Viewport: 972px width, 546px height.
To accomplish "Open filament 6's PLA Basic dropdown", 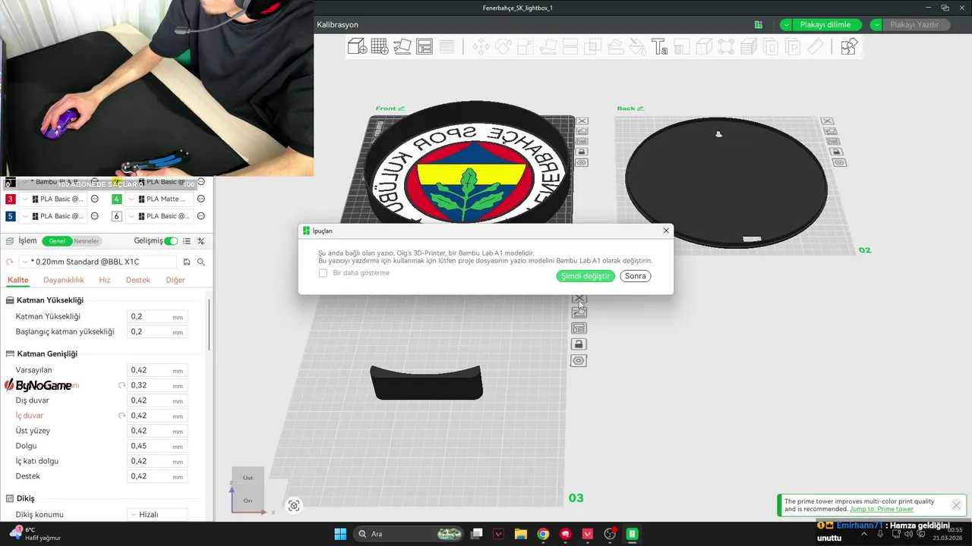I will 159,216.
